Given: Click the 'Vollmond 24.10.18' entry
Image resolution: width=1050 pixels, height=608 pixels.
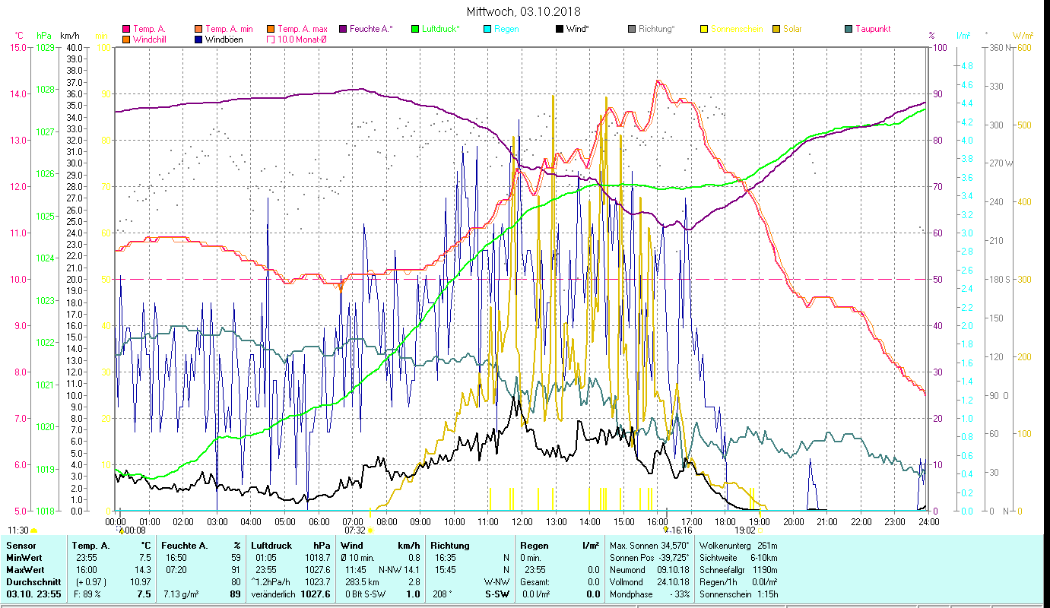Looking at the screenshot, I should click(649, 582).
